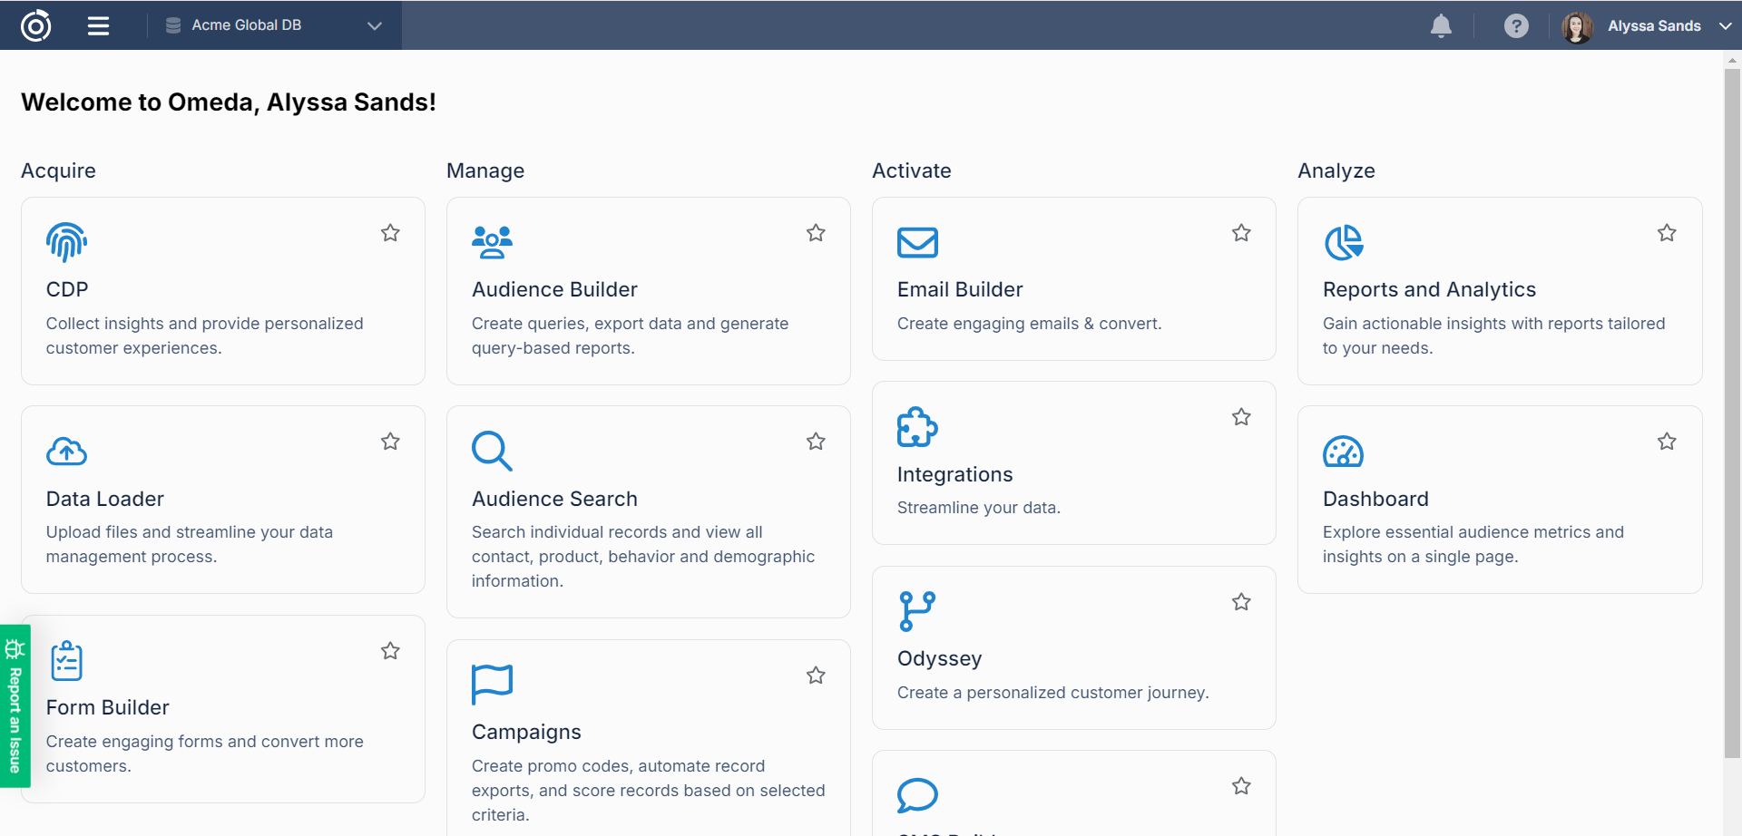This screenshot has width=1742, height=836.
Task: Click the Data Loader cloud upload icon
Action: (66, 452)
